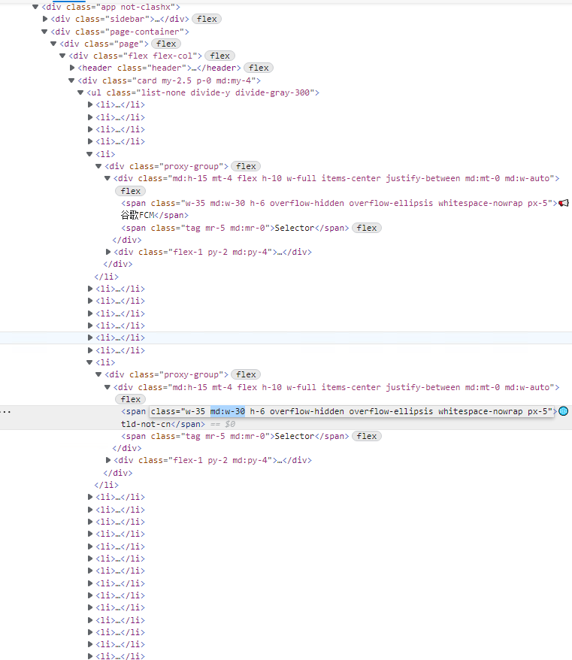572x660 pixels.
Task: Click the globe emoji icon before tld-not-cn
Action: pos(563,411)
